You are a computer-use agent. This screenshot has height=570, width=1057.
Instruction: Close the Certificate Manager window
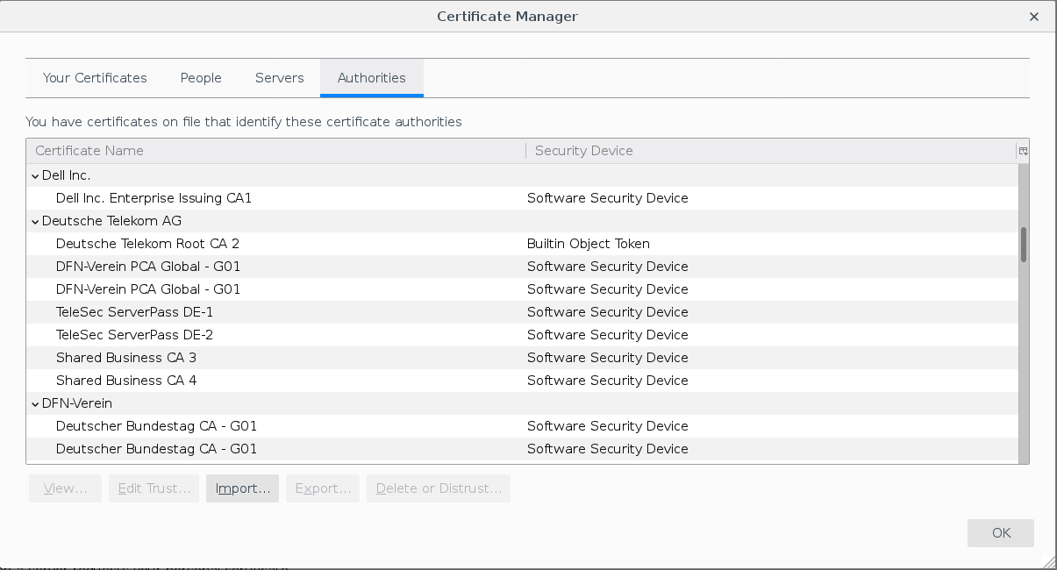(x=1035, y=17)
